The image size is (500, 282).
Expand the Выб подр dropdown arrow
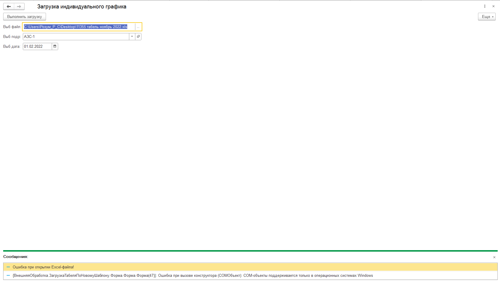point(132,36)
